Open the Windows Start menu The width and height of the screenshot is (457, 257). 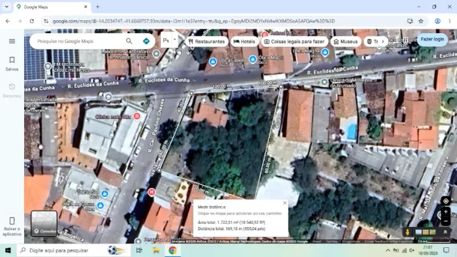point(8,250)
